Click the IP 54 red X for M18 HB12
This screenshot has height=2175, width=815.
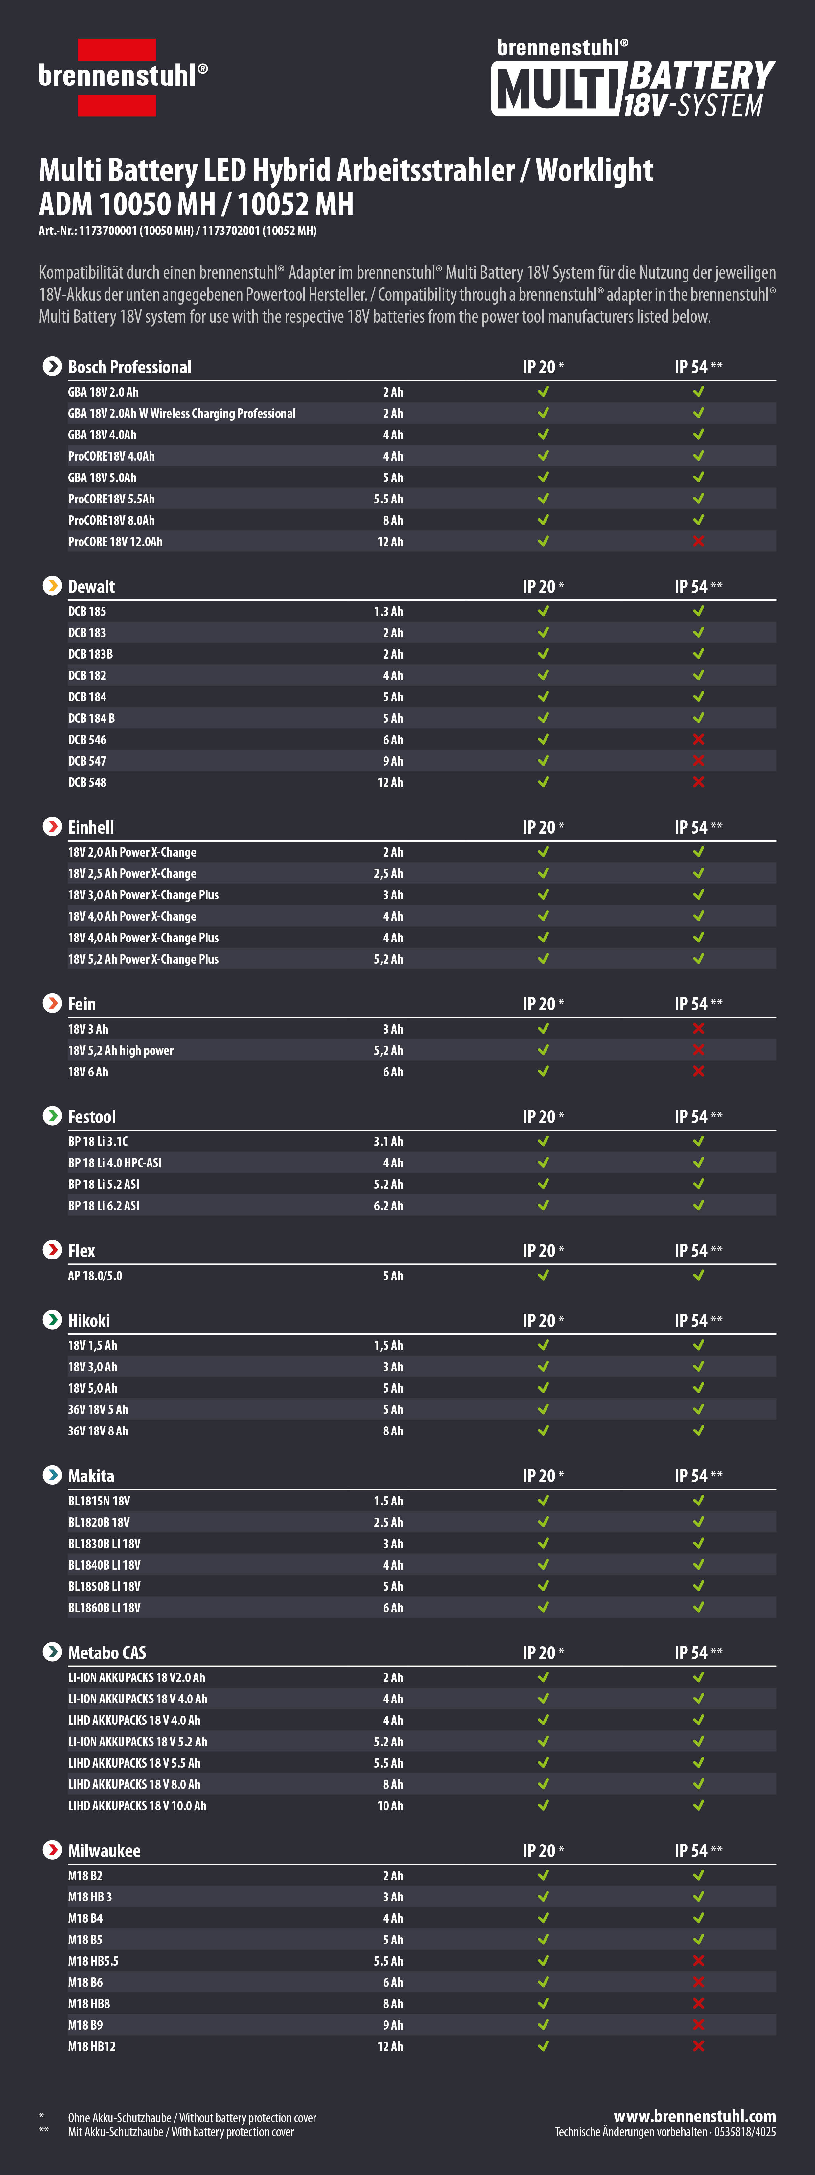(x=699, y=2046)
